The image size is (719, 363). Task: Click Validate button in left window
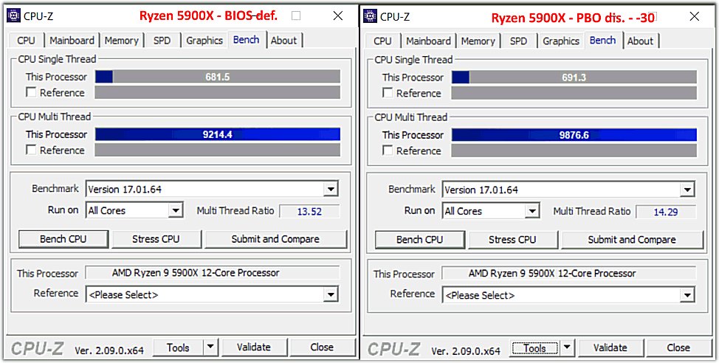pyautogui.click(x=254, y=347)
